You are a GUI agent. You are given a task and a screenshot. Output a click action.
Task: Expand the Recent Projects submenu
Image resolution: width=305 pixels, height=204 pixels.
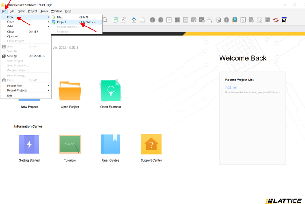click(x=26, y=91)
